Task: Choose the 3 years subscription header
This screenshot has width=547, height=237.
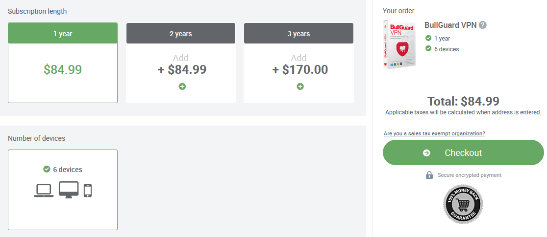Action: [298, 33]
